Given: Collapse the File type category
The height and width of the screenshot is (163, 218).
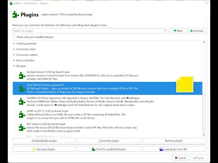Looking at the screenshot, I should click(x=14, y=66).
